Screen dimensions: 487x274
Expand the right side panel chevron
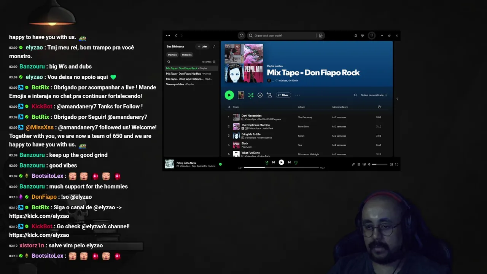397,99
